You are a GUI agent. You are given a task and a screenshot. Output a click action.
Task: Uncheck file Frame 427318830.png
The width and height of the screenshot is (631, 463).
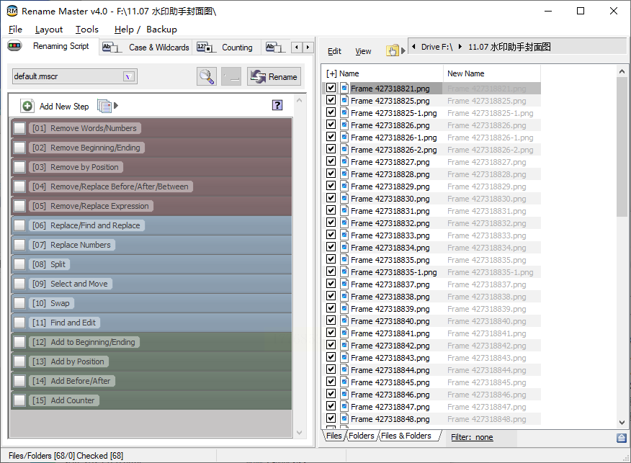click(331, 198)
